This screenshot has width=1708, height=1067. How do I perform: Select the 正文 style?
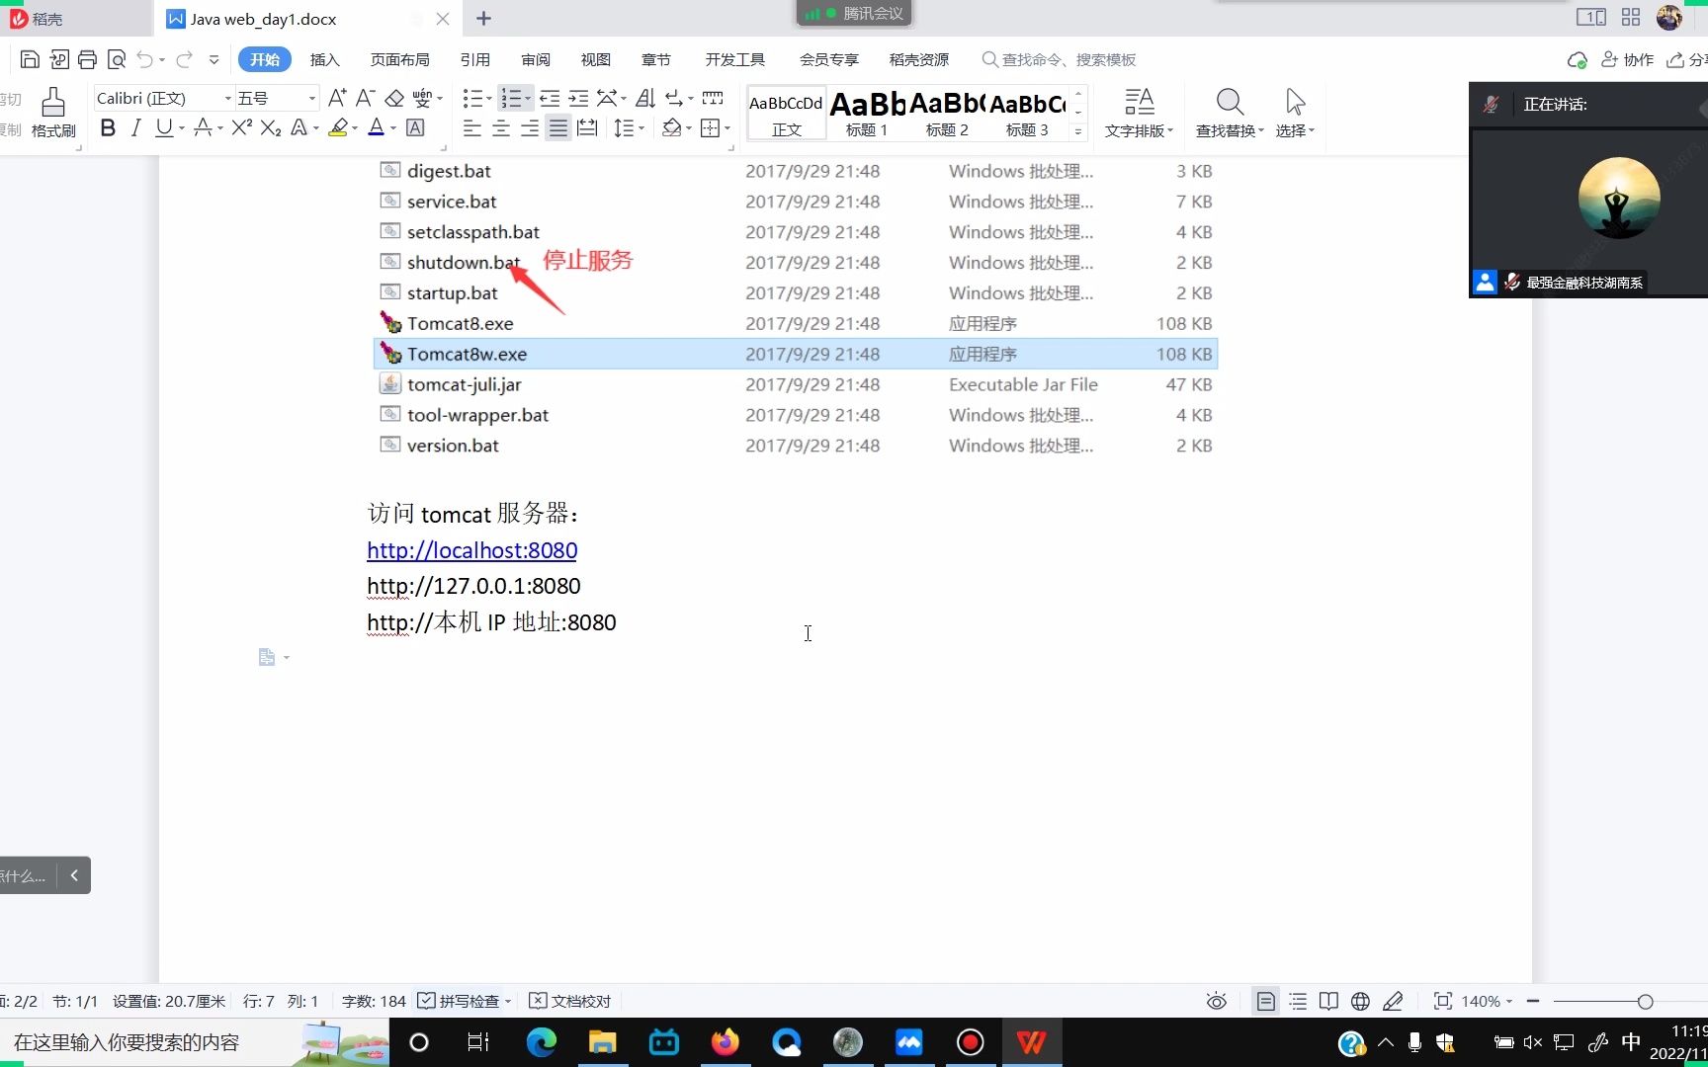click(x=786, y=114)
